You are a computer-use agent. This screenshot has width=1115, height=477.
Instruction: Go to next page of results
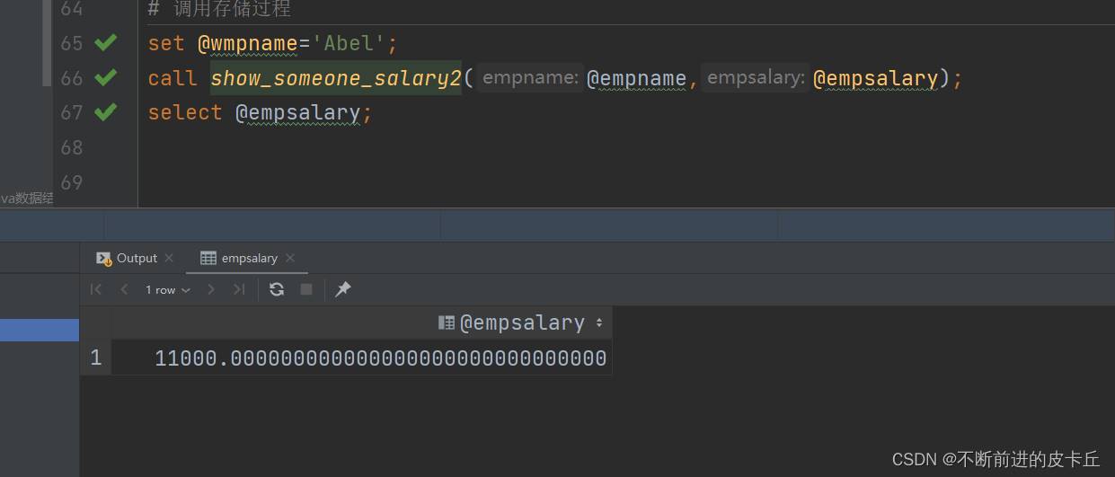[211, 289]
